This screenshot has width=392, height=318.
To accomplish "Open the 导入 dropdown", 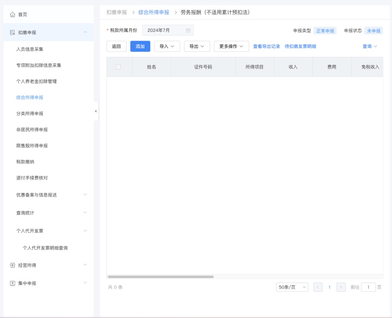I will pos(167,46).
